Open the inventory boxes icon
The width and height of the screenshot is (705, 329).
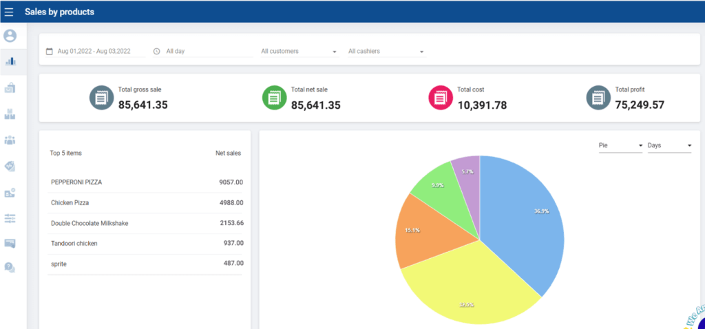coord(10,114)
